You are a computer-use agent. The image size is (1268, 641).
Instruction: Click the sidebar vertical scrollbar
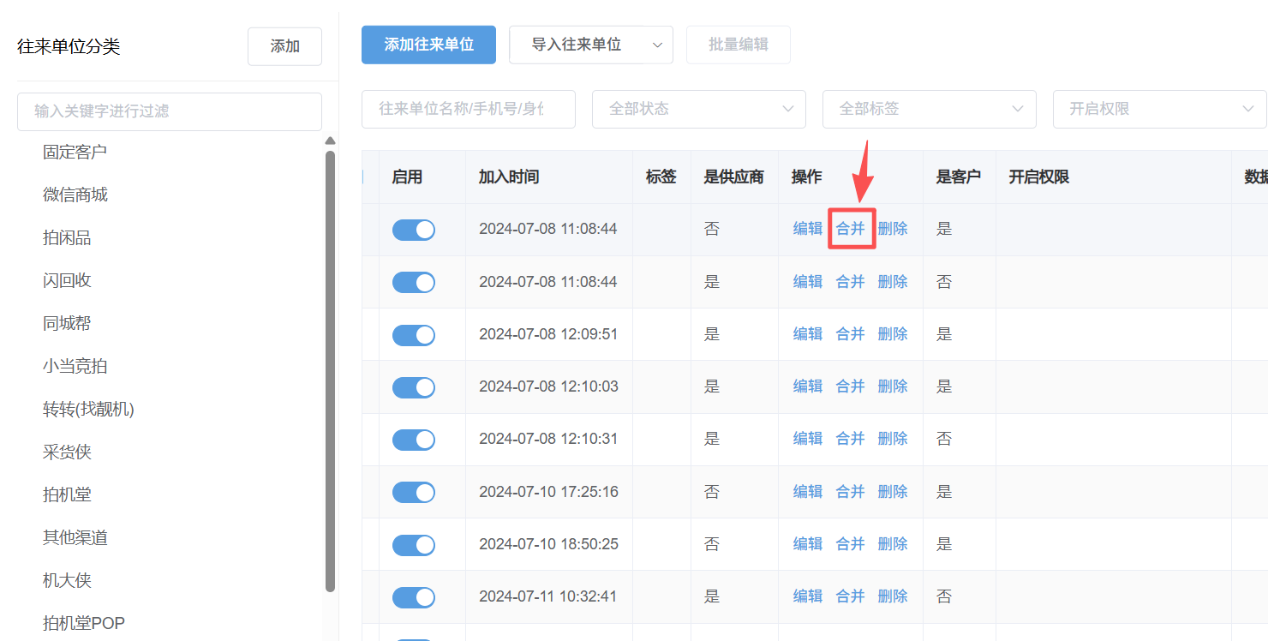330,368
